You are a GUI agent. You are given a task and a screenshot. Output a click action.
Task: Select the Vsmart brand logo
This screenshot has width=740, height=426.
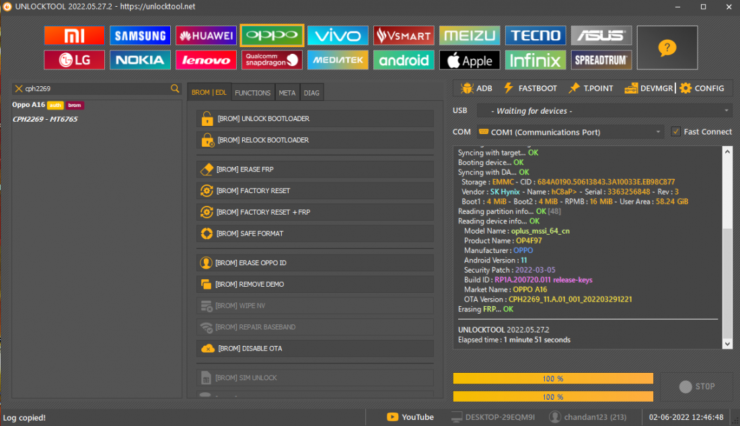pyautogui.click(x=404, y=36)
